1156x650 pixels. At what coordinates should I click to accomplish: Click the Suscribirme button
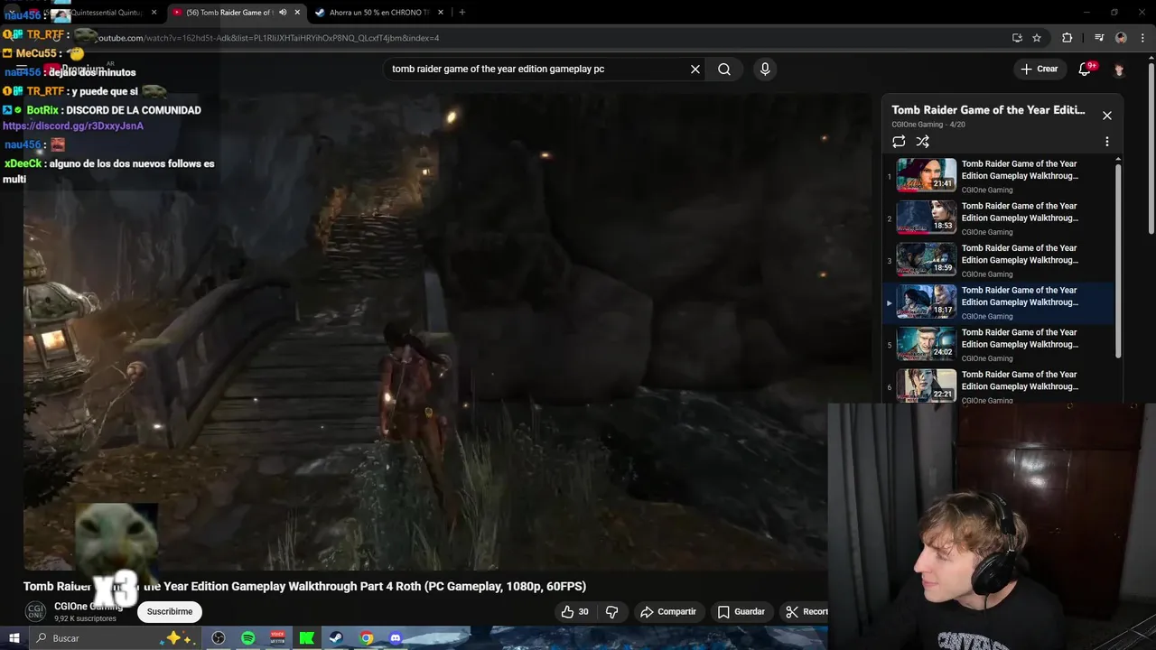pyautogui.click(x=170, y=612)
